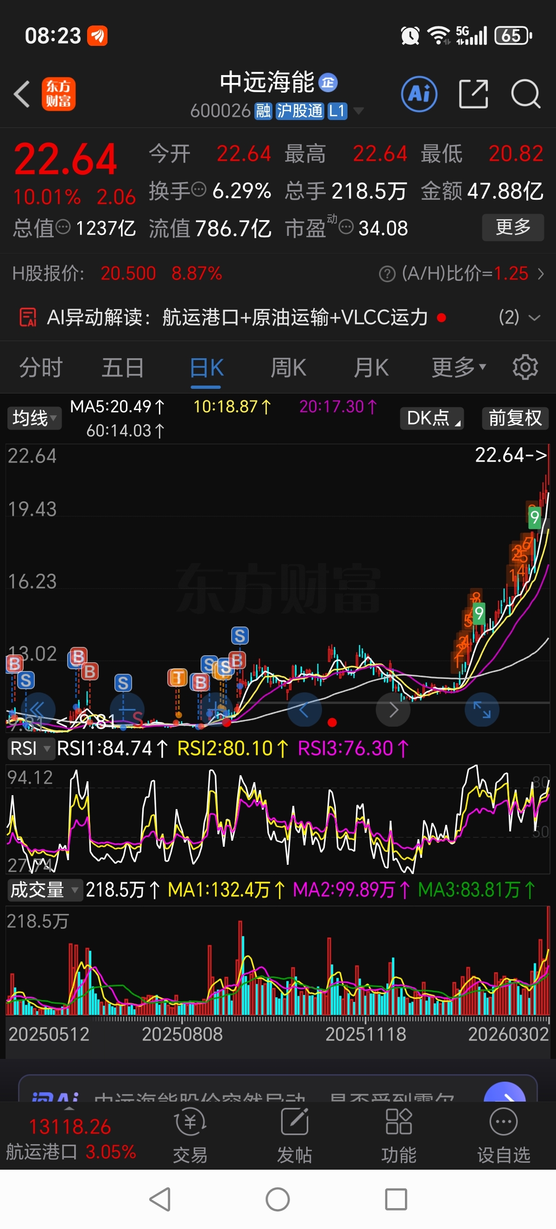This screenshot has height=1229, width=556.
Task: Open the DK点 dropdown
Action: 432,418
